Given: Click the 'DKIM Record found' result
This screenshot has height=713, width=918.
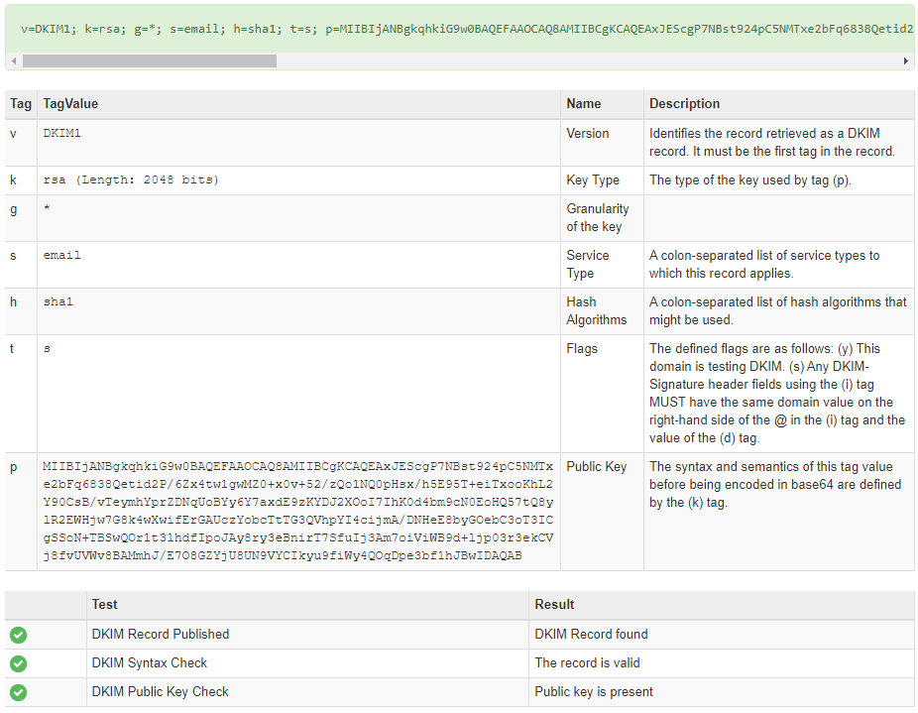Looking at the screenshot, I should click(591, 635).
